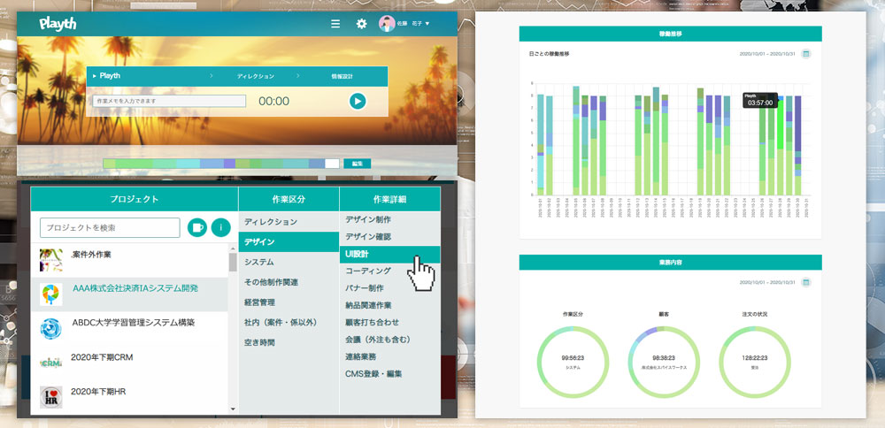Select コーディング work detail
This screenshot has height=428, width=885.
[x=389, y=271]
